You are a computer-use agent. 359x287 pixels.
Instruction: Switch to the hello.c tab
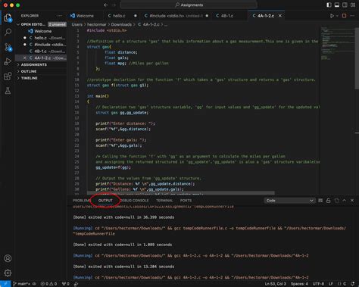[122, 16]
